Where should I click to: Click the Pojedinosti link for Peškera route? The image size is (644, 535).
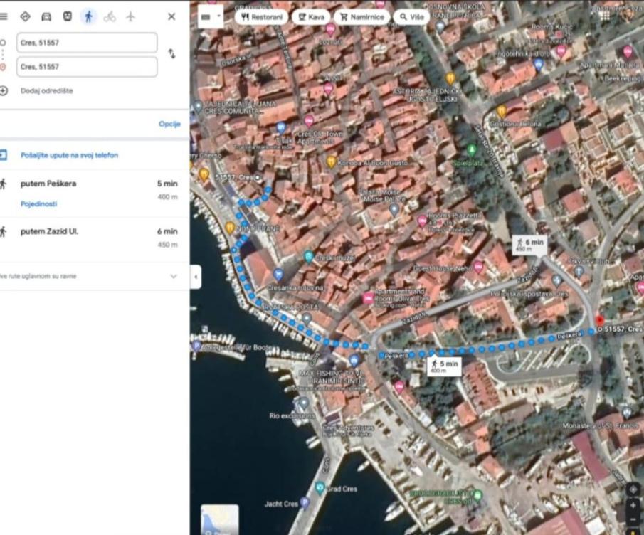[x=38, y=203]
